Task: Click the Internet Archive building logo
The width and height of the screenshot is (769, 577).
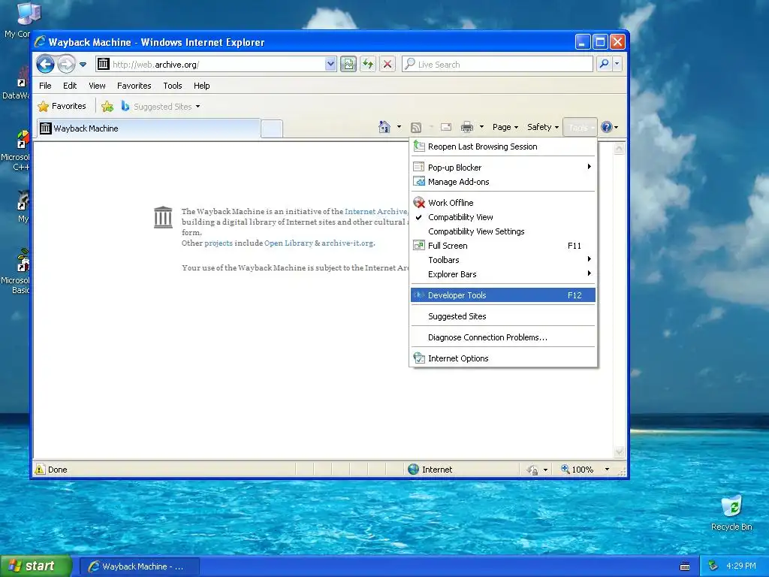Action: pyautogui.click(x=163, y=217)
